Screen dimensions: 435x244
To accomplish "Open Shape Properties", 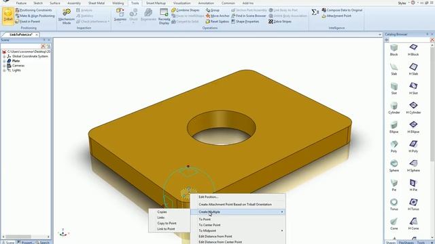I will pyautogui.click(x=245, y=21).
